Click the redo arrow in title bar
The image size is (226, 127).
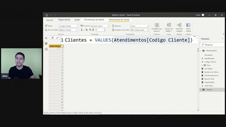pos(55,15)
